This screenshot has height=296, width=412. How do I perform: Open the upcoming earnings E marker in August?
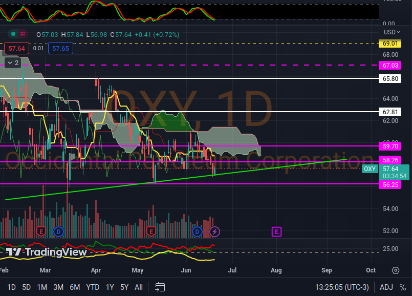pyautogui.click(x=276, y=232)
